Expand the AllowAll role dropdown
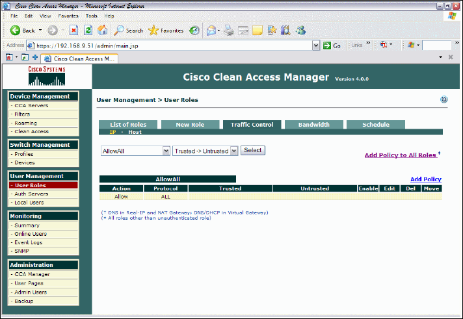The height and width of the screenshot is (319, 463). [166, 151]
